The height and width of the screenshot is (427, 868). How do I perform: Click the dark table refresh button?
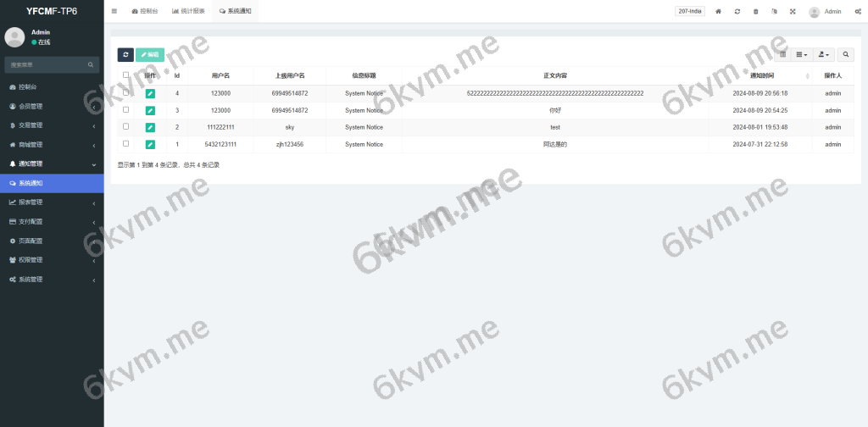(x=125, y=54)
